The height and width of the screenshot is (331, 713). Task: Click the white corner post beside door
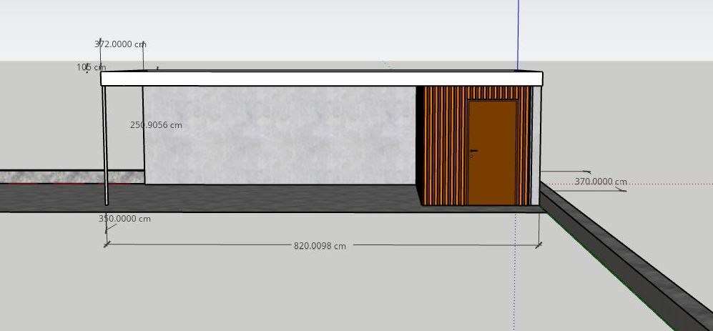tap(536, 143)
